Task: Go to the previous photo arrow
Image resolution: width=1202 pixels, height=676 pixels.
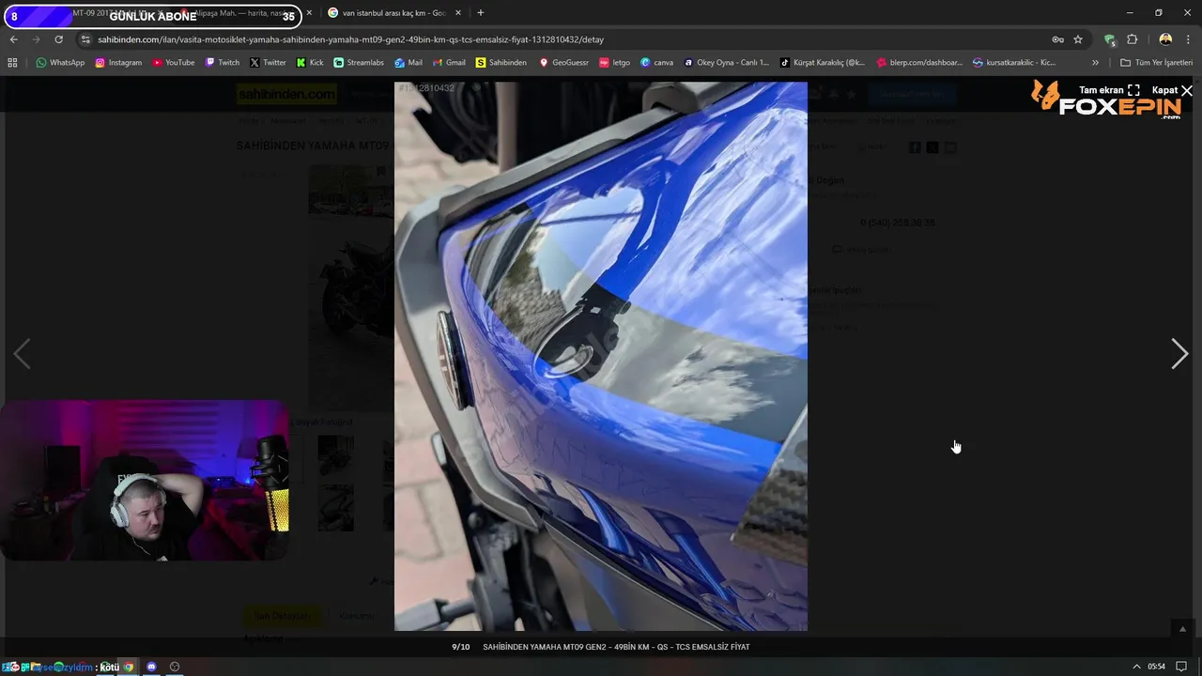Action: coord(22,354)
